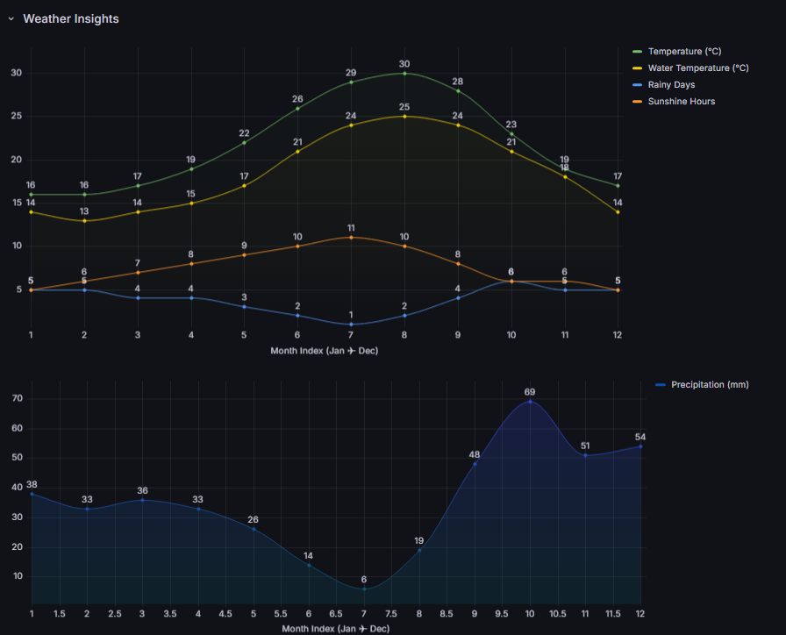Click the Precipitation peak point of 69
This screenshot has height=635, width=786.
[x=530, y=402]
